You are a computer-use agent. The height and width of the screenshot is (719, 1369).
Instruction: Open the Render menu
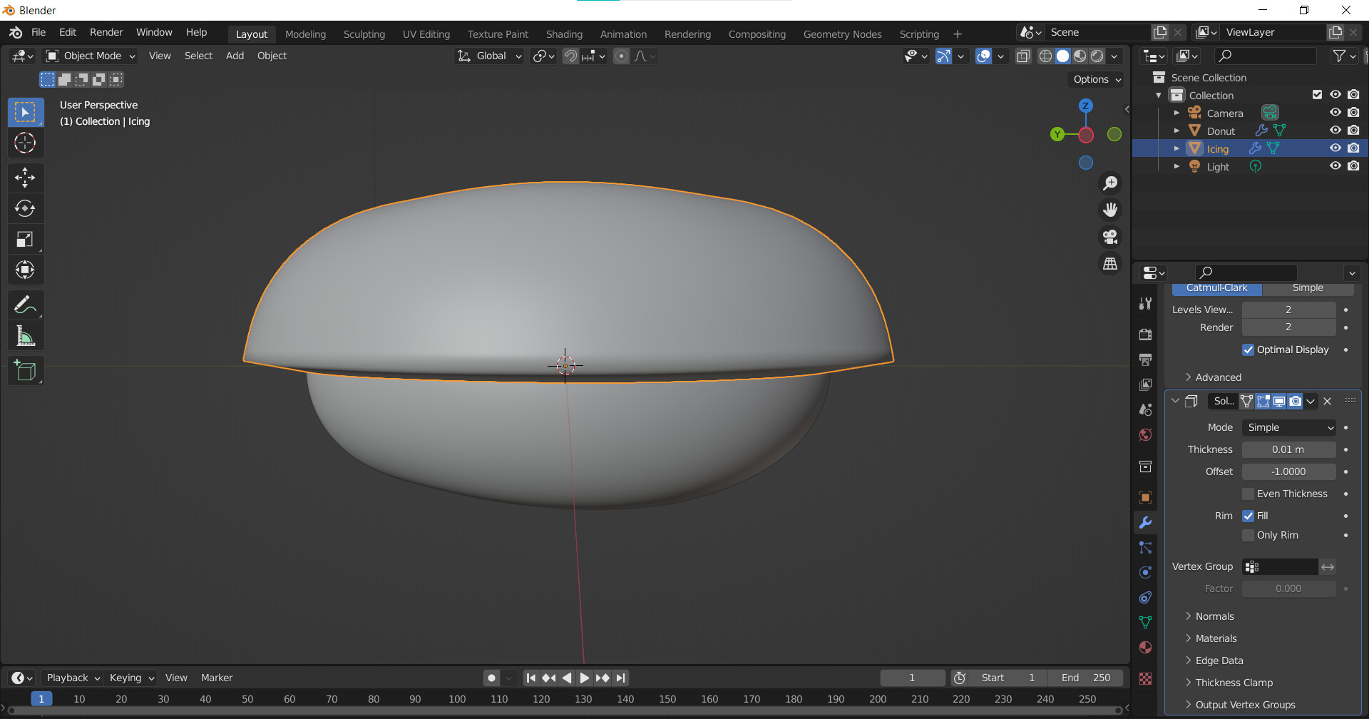106,32
